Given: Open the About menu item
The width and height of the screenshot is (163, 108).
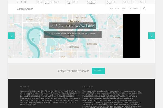Looking at the screenshot, I should click(x=135, y=2).
